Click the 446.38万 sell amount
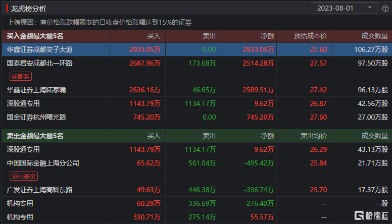This screenshot has height=224, width=392. [x=202, y=190]
